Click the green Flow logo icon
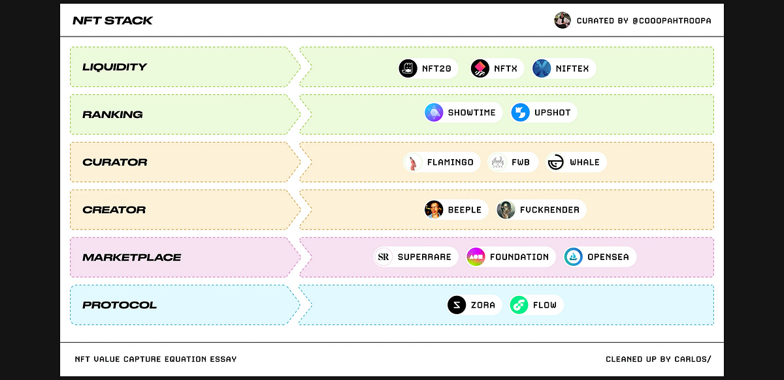 (519, 304)
